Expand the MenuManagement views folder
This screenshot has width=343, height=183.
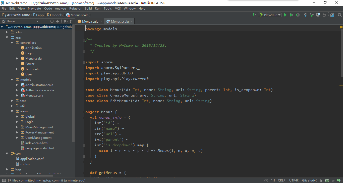click(x=17, y=127)
